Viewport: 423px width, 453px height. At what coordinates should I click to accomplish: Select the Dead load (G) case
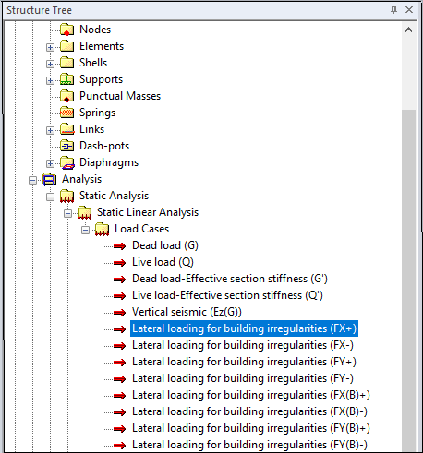(x=165, y=245)
